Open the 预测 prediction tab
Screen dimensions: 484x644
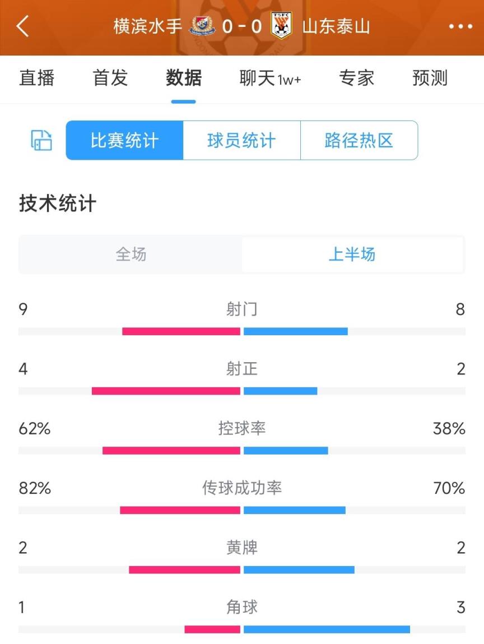430,78
